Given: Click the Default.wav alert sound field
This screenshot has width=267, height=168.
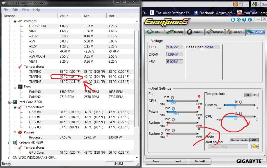Looking at the screenshot, I should pyautogui.click(x=228, y=146).
